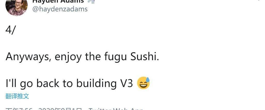Click the "4/" thread number text
The image size is (265, 110).
[11, 30]
